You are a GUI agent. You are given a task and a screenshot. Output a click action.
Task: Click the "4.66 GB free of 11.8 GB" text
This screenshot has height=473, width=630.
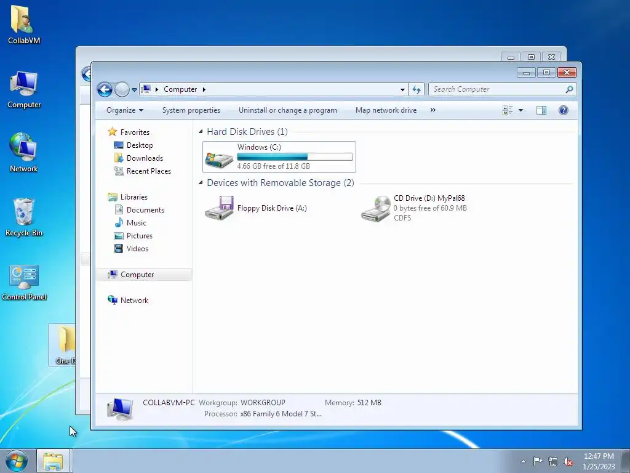273,166
